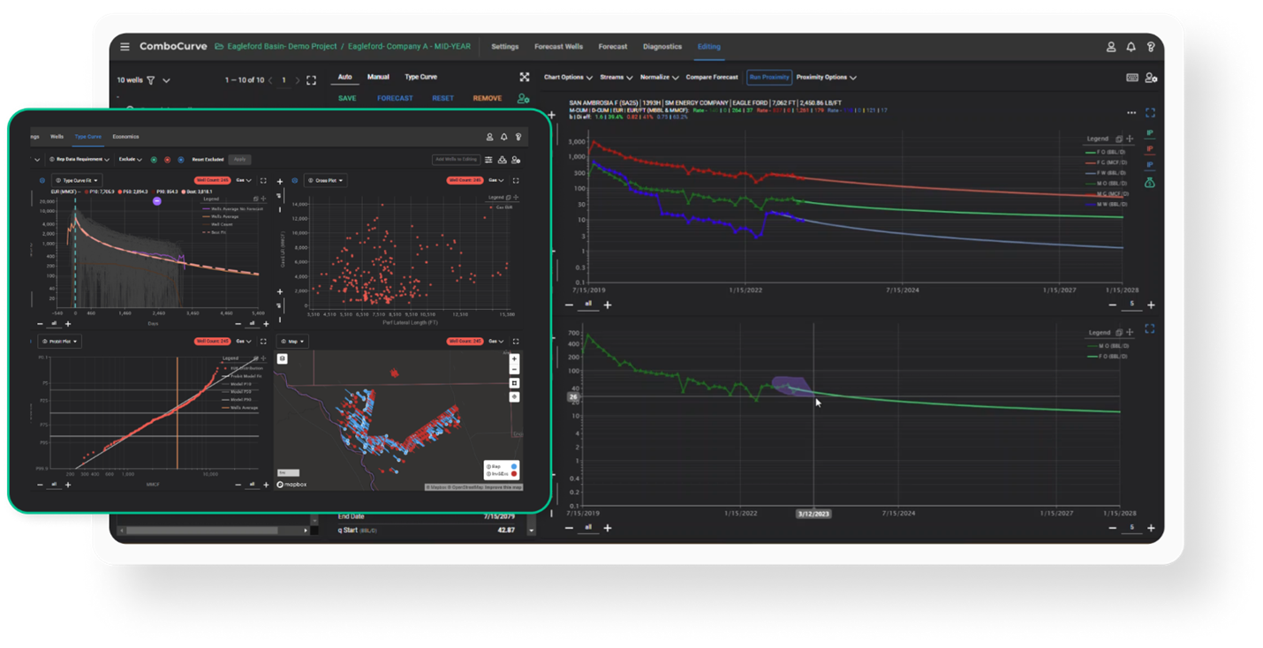Viewport: 1263px width, 648px height.
Task: Click the expand arrows icon near Type Curve
Action: (525, 78)
